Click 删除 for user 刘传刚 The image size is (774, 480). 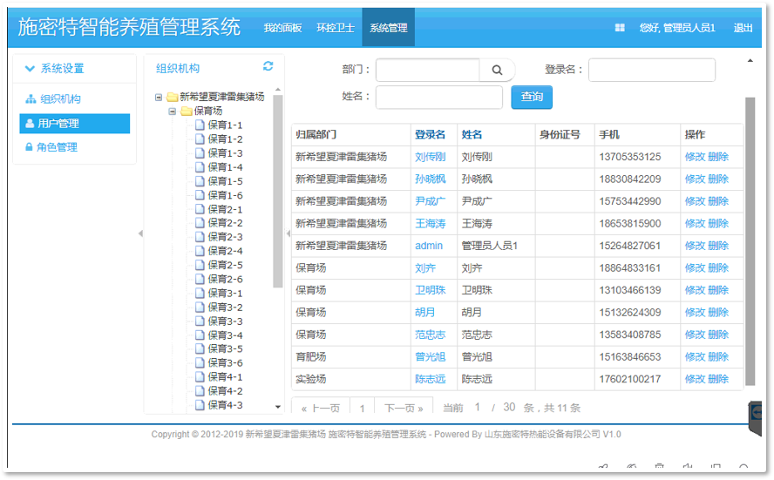coord(718,157)
